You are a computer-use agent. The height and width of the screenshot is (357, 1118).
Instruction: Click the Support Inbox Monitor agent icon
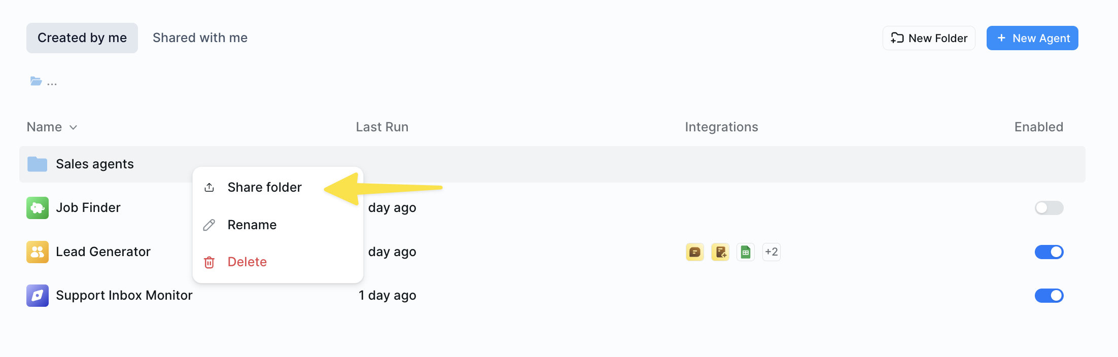[37, 296]
